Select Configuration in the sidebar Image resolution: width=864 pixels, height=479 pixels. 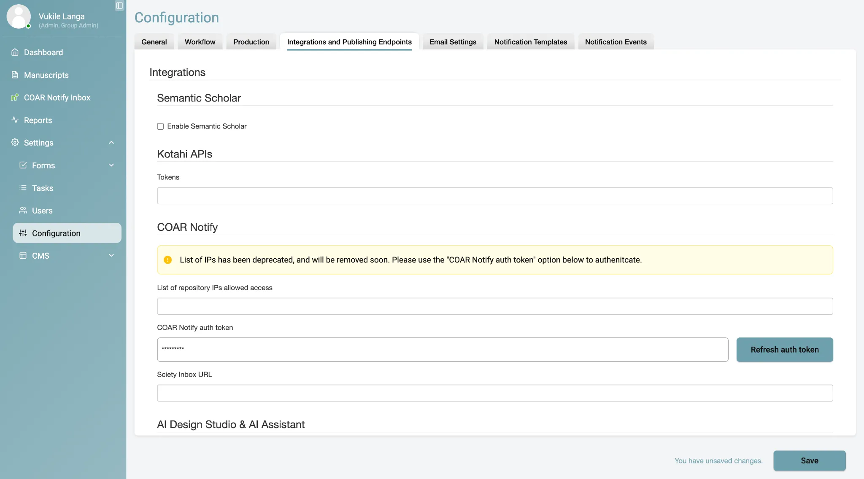tap(67, 233)
